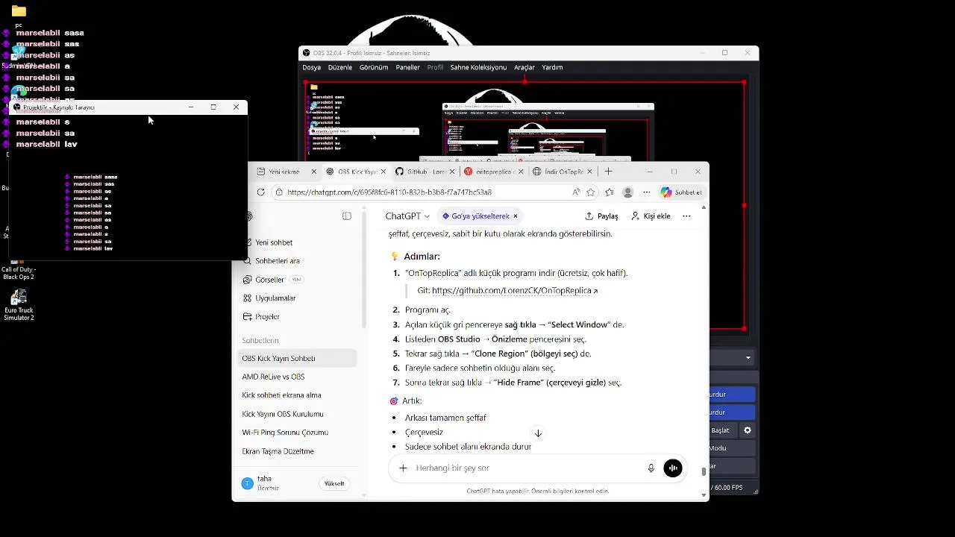
Task: Click the Başlat button in OBS controls
Action: point(724,430)
